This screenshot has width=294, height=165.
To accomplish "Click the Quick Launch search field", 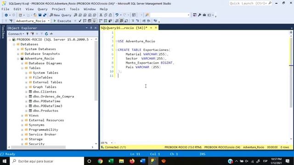I will coord(250,3).
